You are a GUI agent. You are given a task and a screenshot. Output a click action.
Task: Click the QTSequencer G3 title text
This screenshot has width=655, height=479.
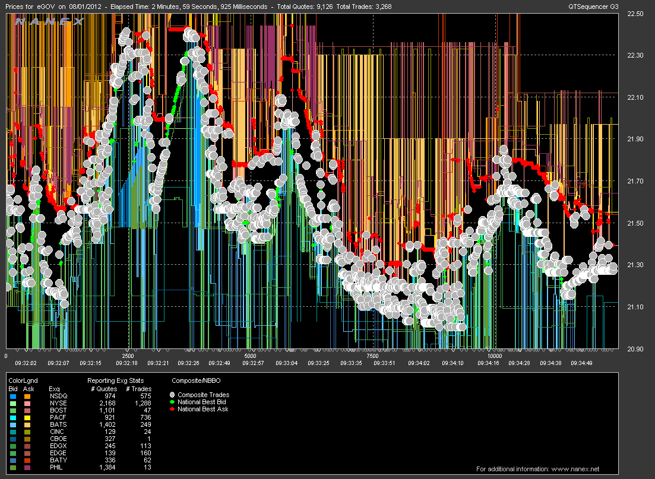(593, 7)
